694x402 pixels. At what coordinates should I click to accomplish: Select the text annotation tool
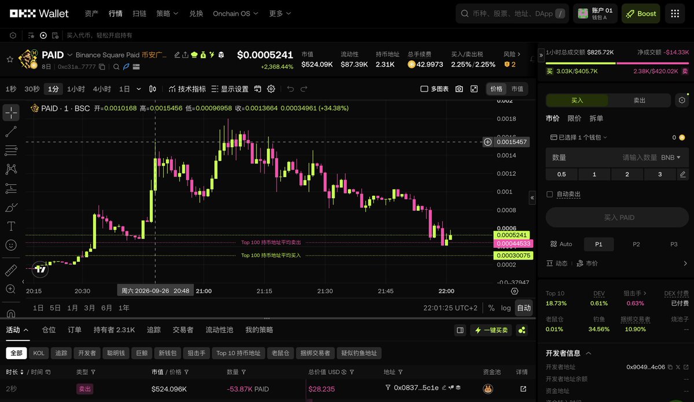coord(11,226)
